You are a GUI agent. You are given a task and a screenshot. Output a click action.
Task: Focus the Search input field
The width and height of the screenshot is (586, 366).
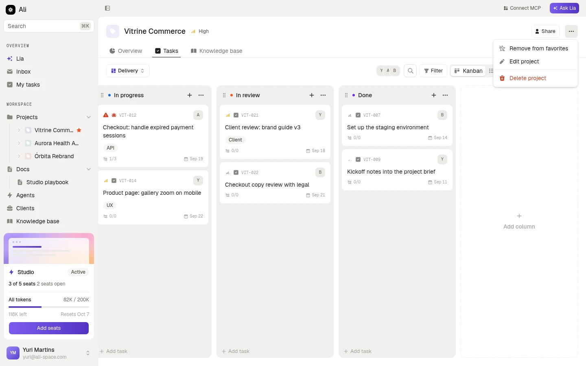[49, 26]
